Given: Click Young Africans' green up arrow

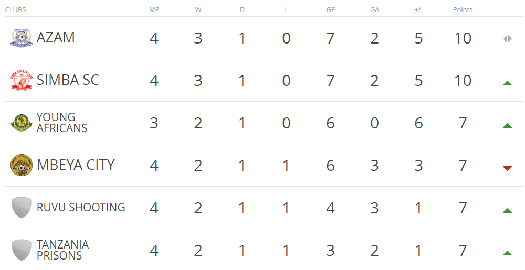Looking at the screenshot, I should [508, 126].
